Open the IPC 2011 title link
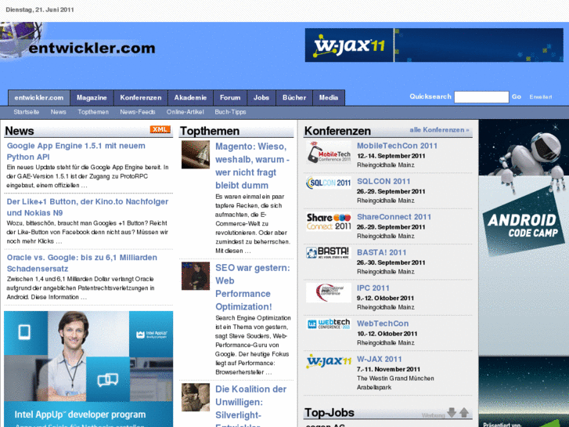 pyautogui.click(x=373, y=288)
